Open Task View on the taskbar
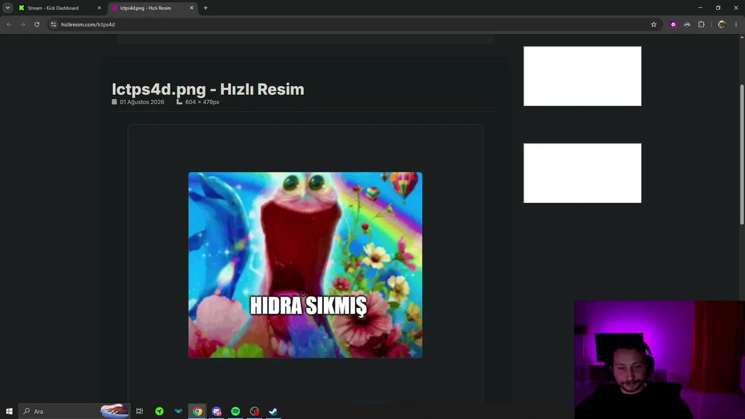 (x=140, y=411)
